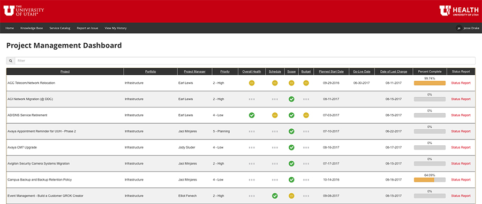Image resolution: width=482 pixels, height=204 pixels.
Task: Sort by Project Manager column header
Action: coord(194,72)
